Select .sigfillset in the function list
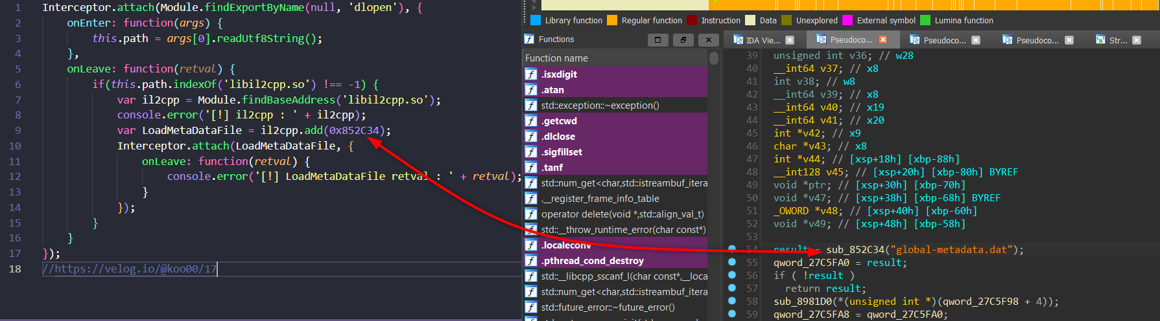 pos(616,151)
